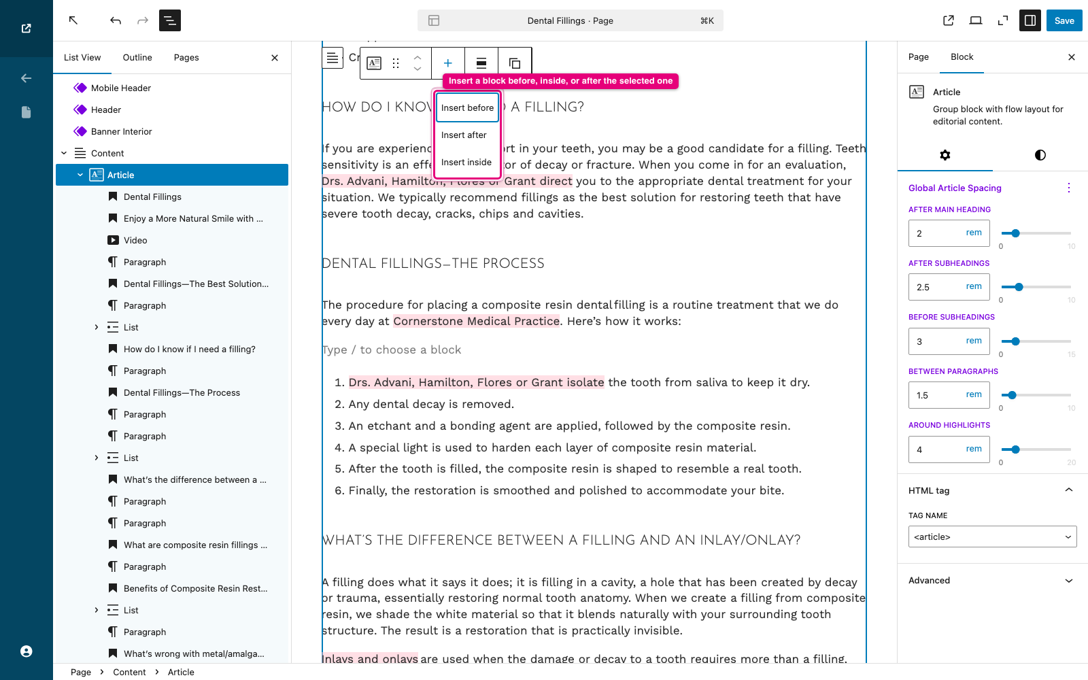Image resolution: width=1088 pixels, height=680 pixels.
Task: Open Global Article Spacing options menu
Action: (1069, 188)
